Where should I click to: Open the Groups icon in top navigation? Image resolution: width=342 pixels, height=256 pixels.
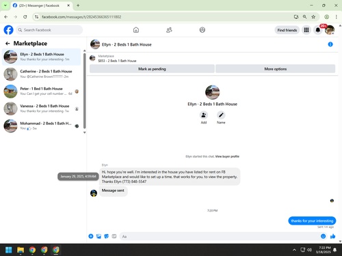(x=202, y=30)
